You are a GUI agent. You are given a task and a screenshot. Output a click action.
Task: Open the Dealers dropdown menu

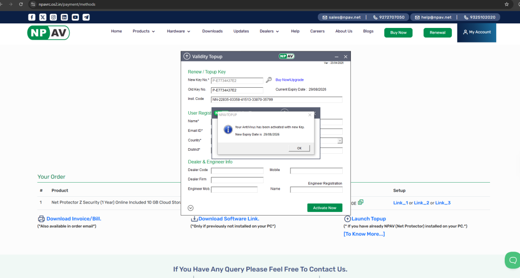pos(269,31)
